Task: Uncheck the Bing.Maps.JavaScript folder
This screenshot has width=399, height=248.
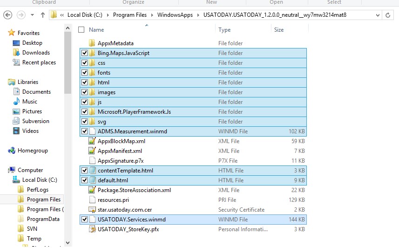Action: pos(84,53)
